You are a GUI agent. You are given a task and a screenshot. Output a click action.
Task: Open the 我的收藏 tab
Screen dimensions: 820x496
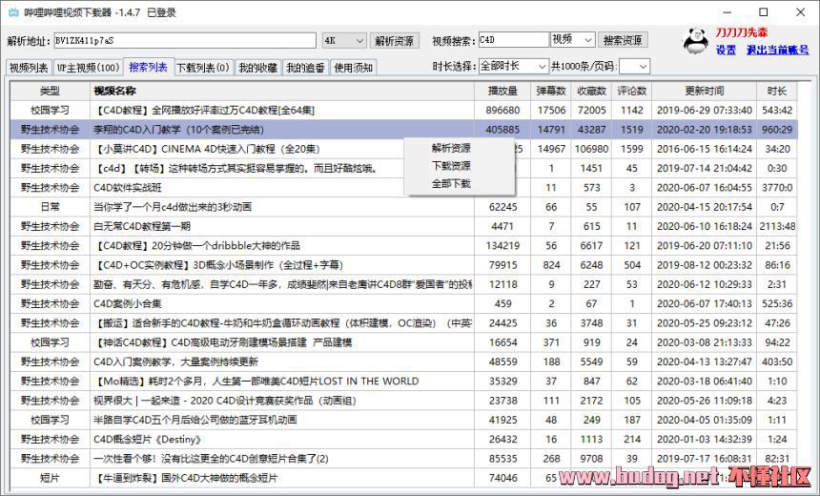point(257,68)
